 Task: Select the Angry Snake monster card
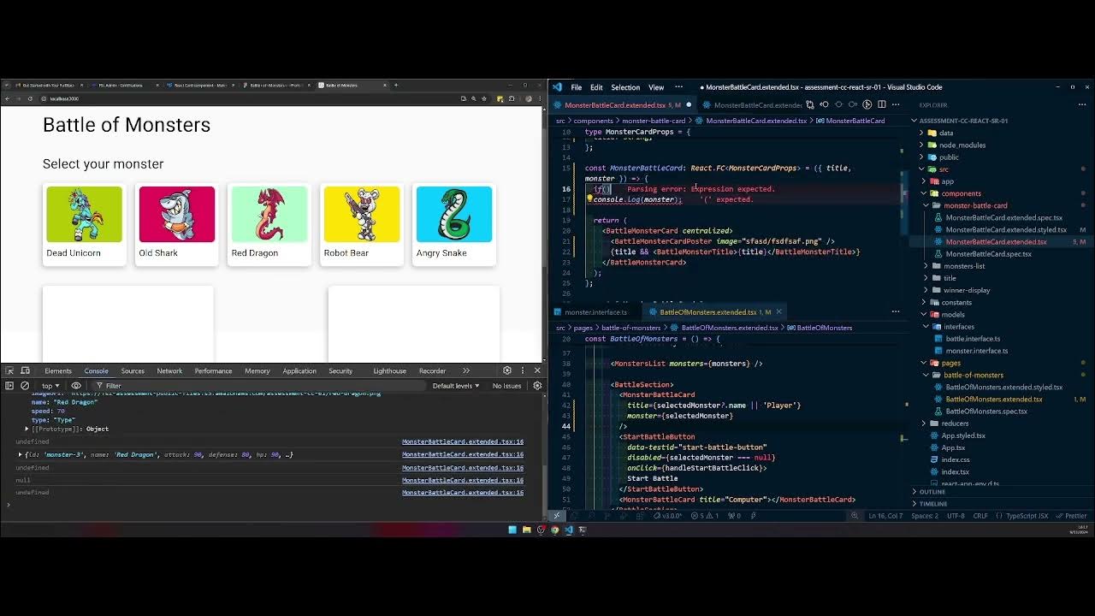pos(453,223)
